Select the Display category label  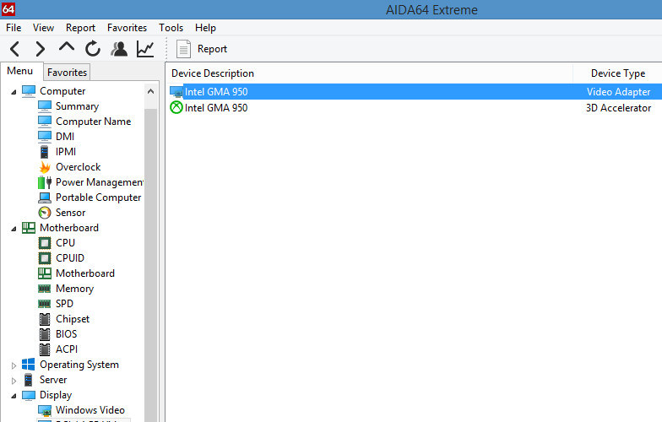coord(56,395)
